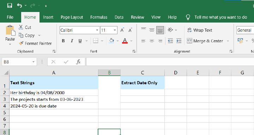Open Font Color palette dropdown arrow
Screen dimensions: 254x135
pos(131,41)
